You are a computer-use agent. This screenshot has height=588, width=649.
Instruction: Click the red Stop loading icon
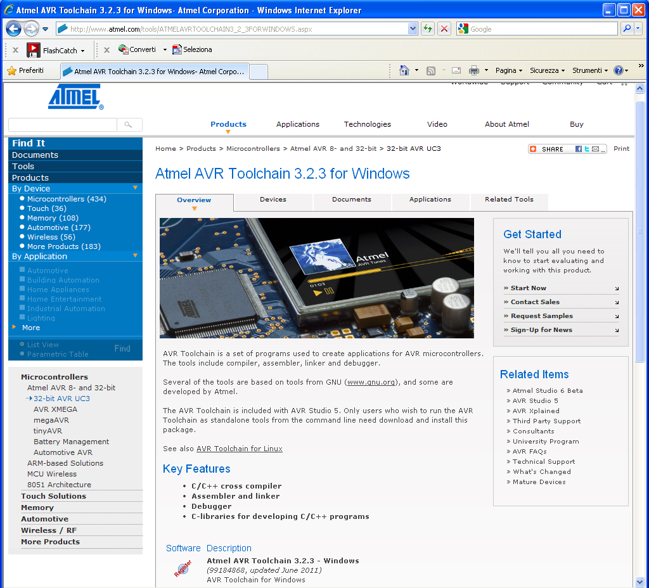(444, 29)
